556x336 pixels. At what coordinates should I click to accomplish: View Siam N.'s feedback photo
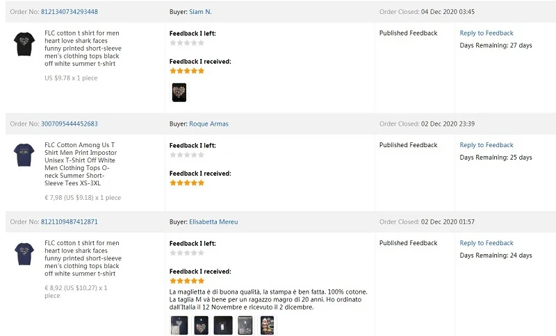tap(179, 92)
